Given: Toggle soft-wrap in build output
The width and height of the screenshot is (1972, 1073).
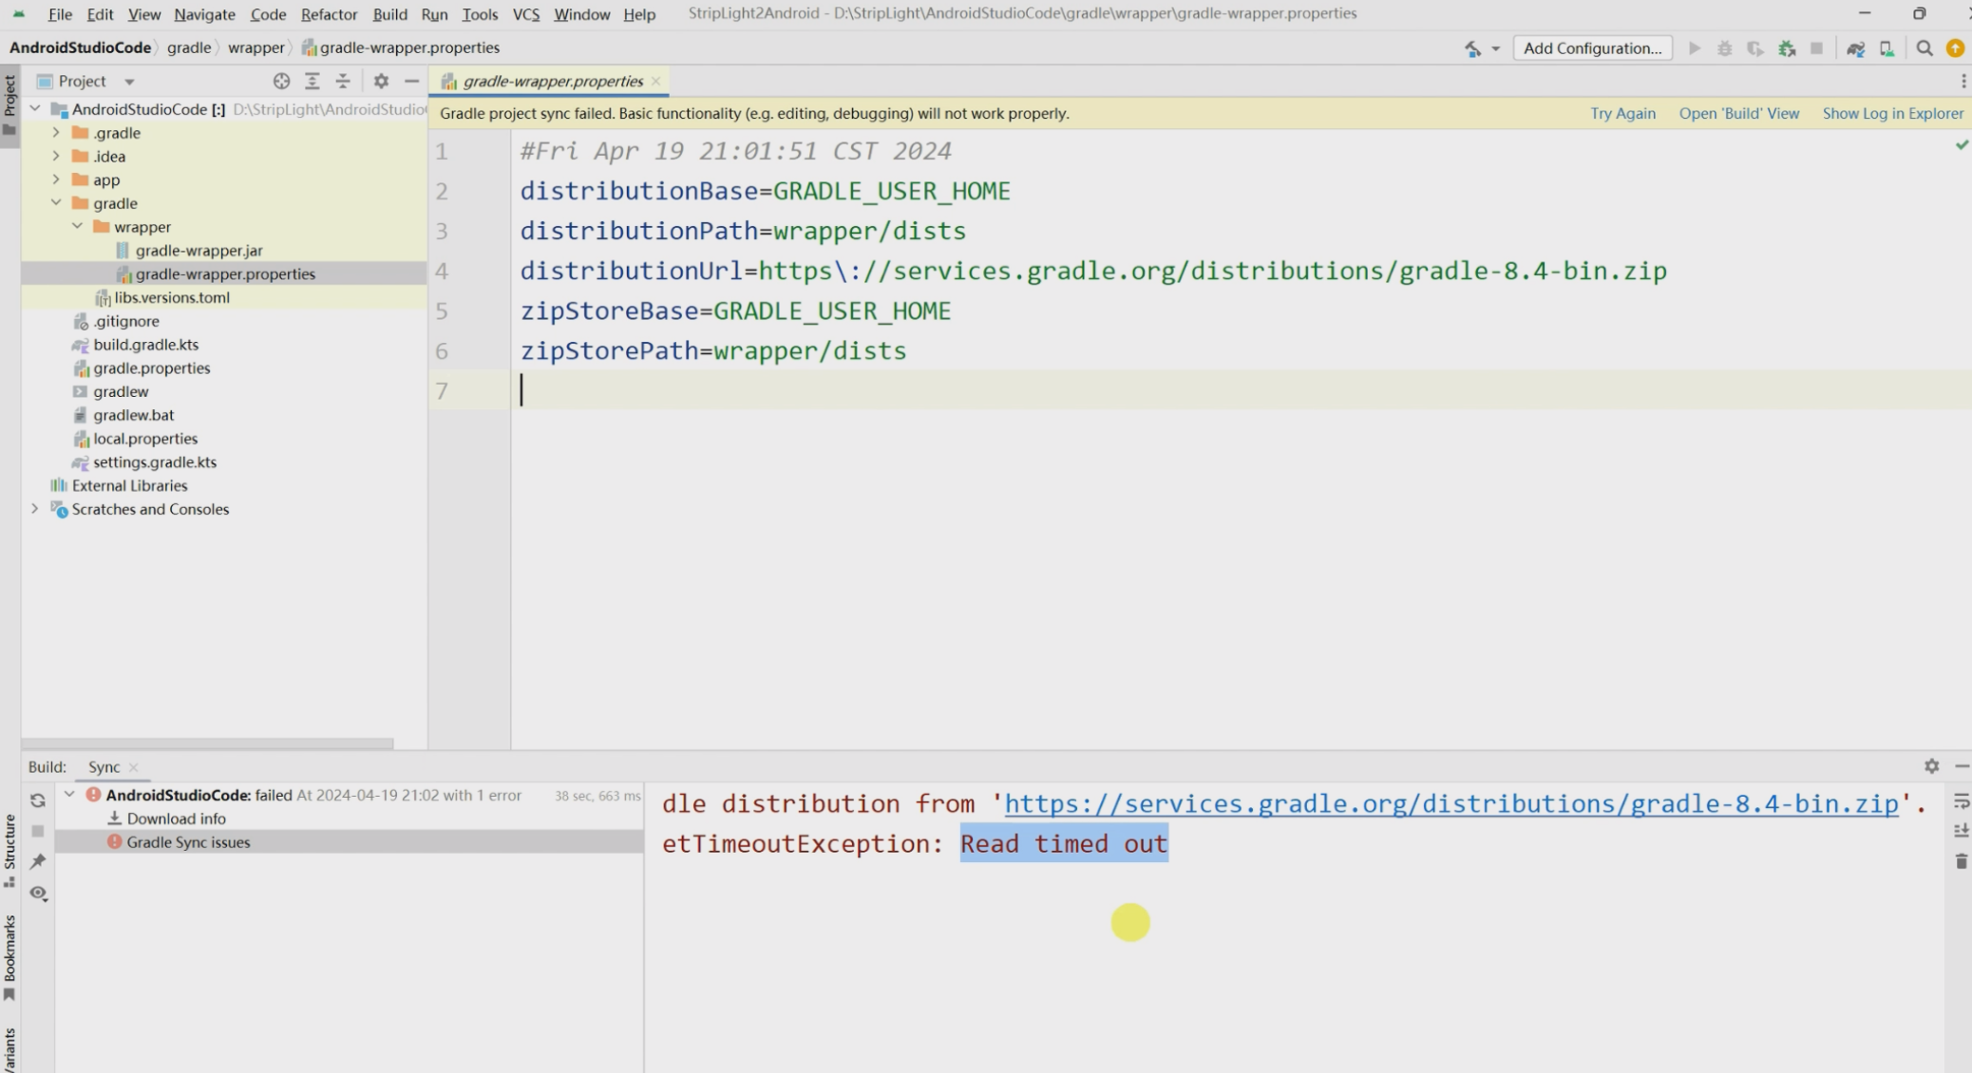Looking at the screenshot, I should pos(1961,800).
